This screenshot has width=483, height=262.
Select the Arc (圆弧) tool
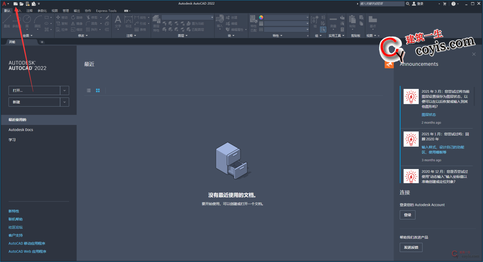click(38, 21)
